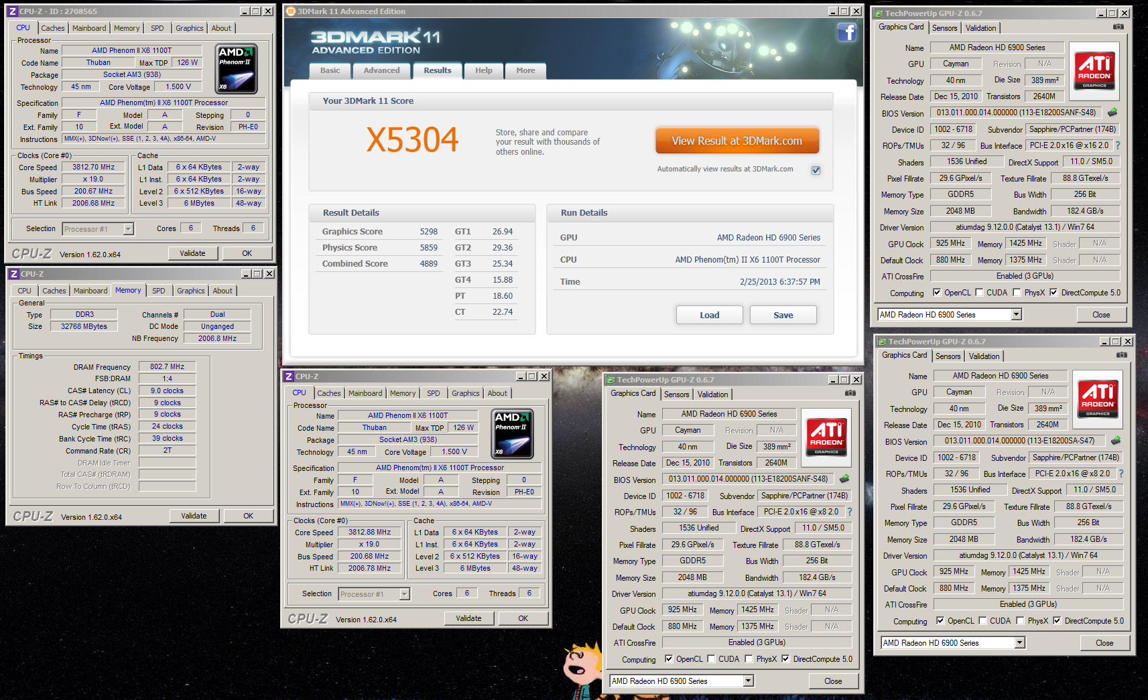Open Validation tab in middle GPU-Z window
The width and height of the screenshot is (1148, 700).
[712, 395]
